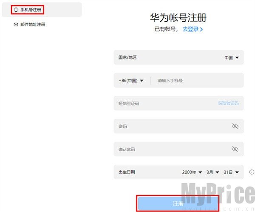255x212 pixels.
Task: Click the 华为帐号注册 page heading
Action: (178, 17)
